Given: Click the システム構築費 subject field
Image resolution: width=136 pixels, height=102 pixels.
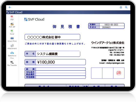Looking at the screenshot, I should click(x=58, y=54).
